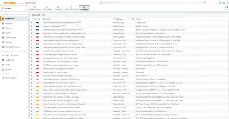Image resolution: width=229 pixels, height=119 pixels.
Task: Switch to Wi-Fi Connectivity tab
Action: [x=71, y=8]
